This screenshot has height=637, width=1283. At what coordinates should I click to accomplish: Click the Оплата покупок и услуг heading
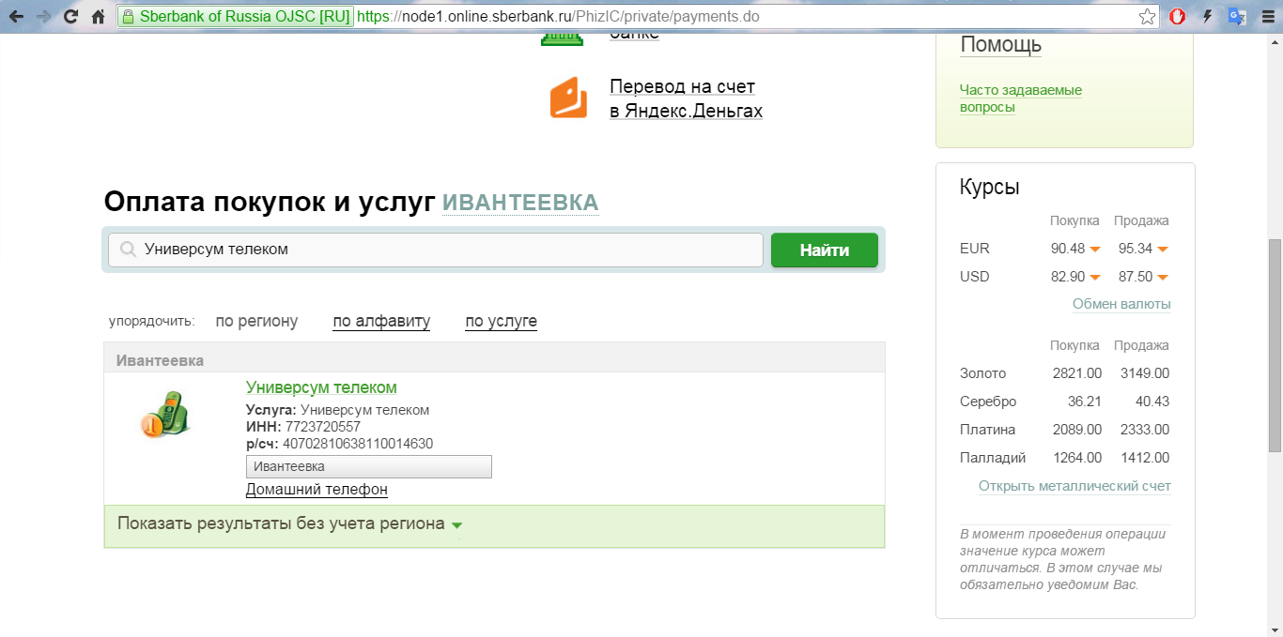[270, 202]
